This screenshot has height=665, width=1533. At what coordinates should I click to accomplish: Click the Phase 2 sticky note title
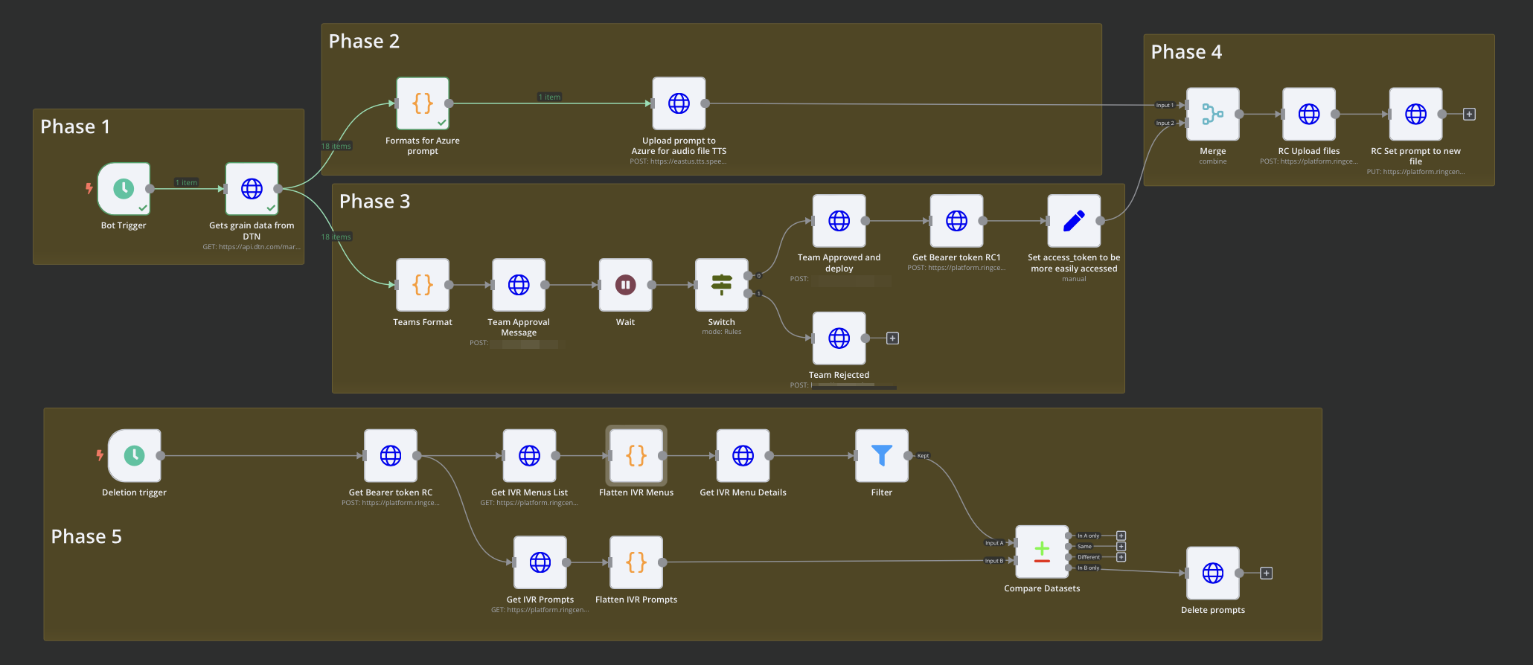(364, 41)
